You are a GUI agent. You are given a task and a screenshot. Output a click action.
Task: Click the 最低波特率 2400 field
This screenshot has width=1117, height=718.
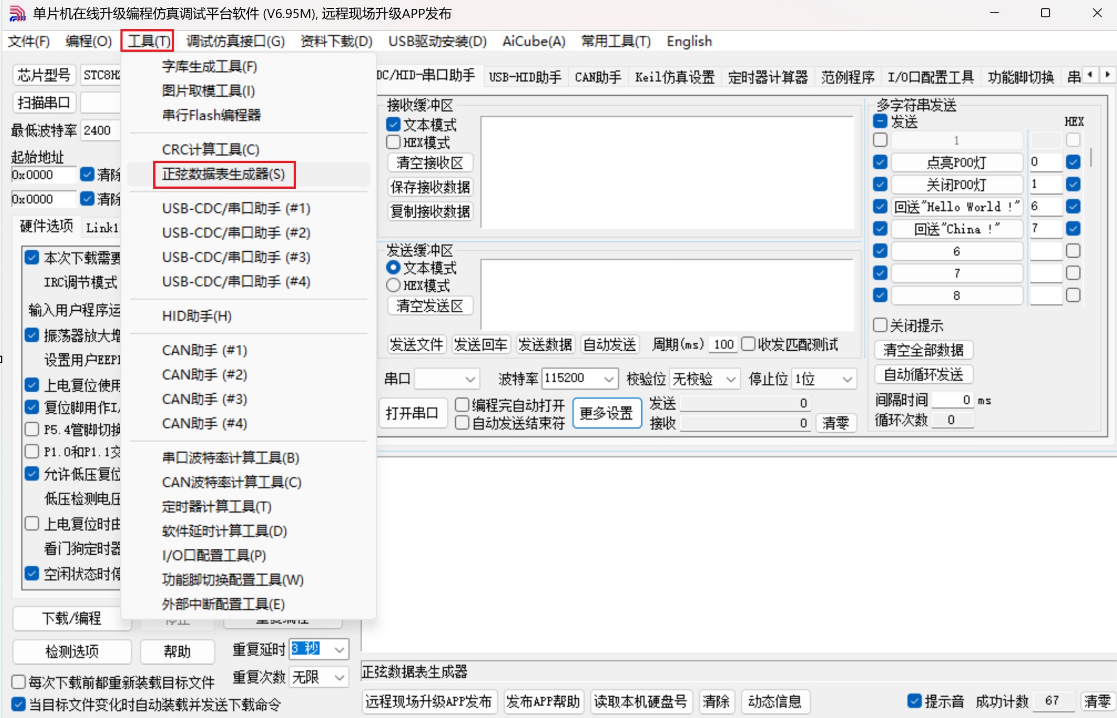(100, 130)
